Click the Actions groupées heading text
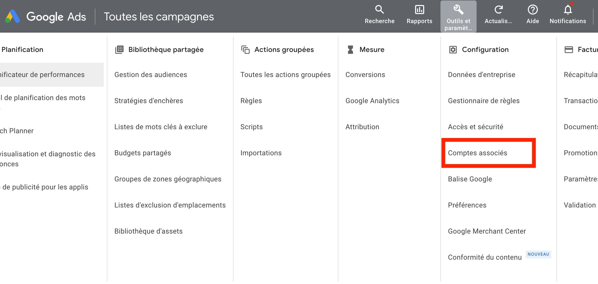Screen dimensions: 598x284 [x=284, y=50]
